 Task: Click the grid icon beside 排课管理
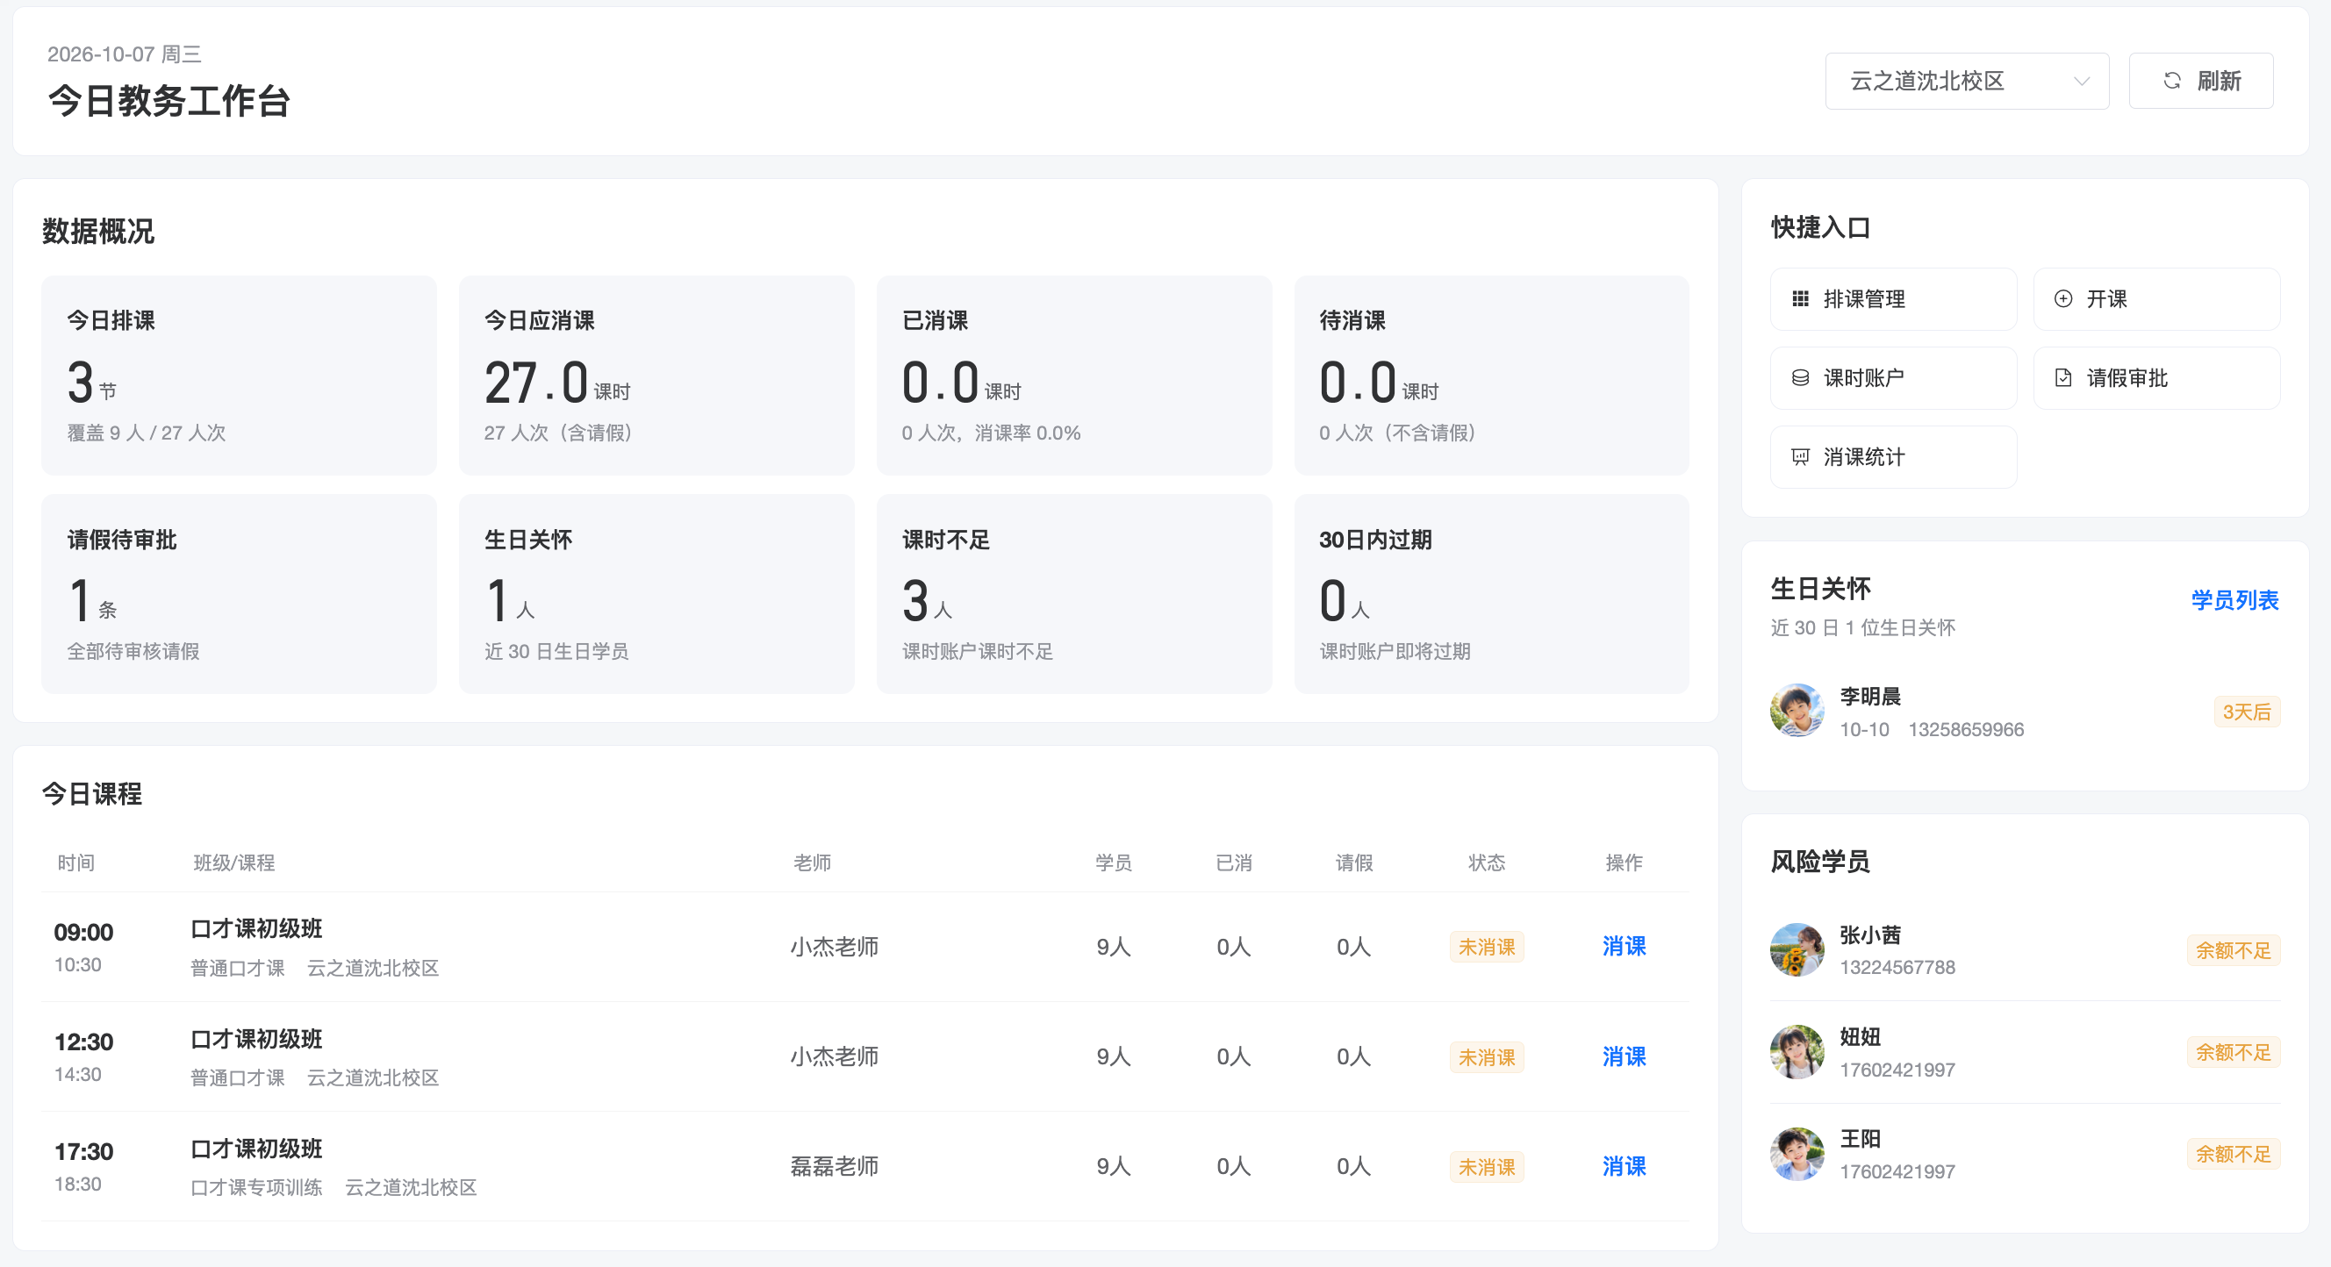click(1801, 299)
